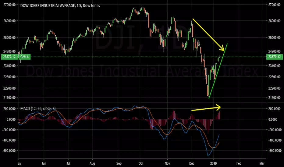Image resolution: width=284 pixels, height=167 pixels.
Task: Click the Nov label on time axis
Action: coord(167,163)
